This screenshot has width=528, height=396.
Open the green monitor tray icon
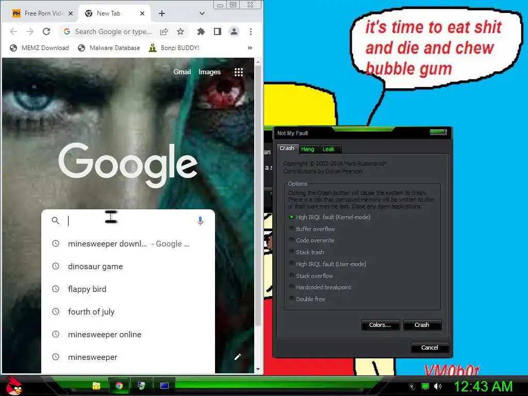point(425,387)
